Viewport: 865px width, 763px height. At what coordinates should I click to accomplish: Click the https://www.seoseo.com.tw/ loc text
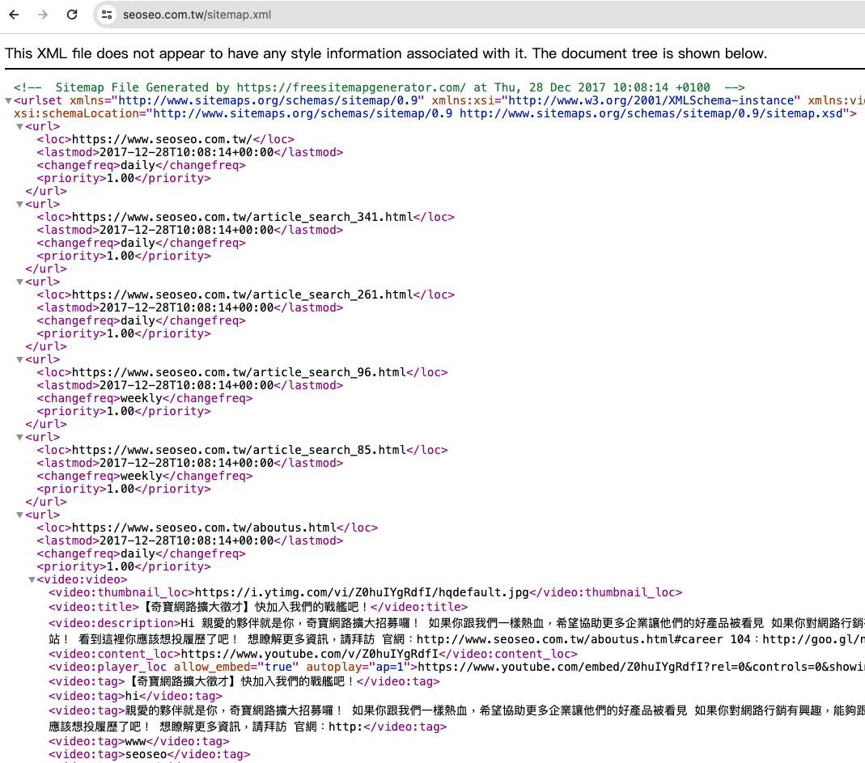pyautogui.click(x=162, y=140)
